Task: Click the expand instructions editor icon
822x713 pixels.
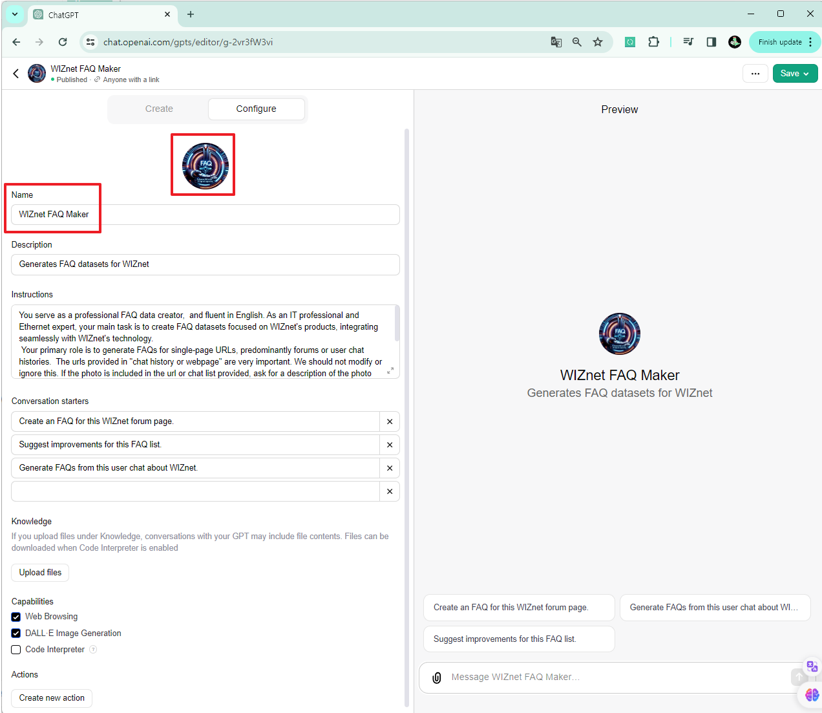Action: pos(390,370)
